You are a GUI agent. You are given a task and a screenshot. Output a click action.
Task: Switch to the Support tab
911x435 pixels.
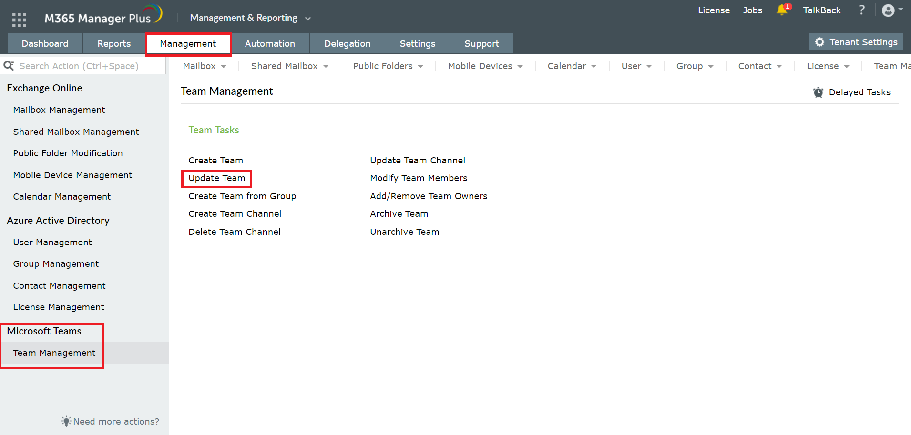click(481, 43)
